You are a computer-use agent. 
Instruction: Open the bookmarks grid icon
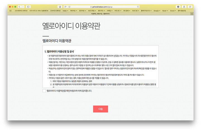point(11,11)
